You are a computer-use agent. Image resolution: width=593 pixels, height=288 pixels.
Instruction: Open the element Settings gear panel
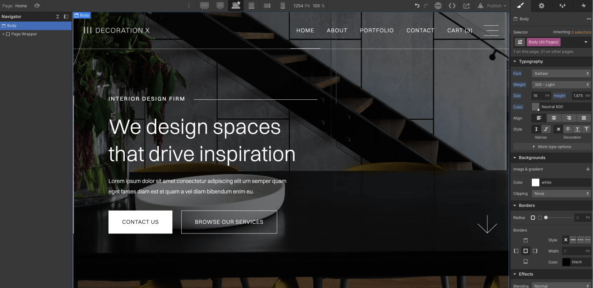pos(541,6)
